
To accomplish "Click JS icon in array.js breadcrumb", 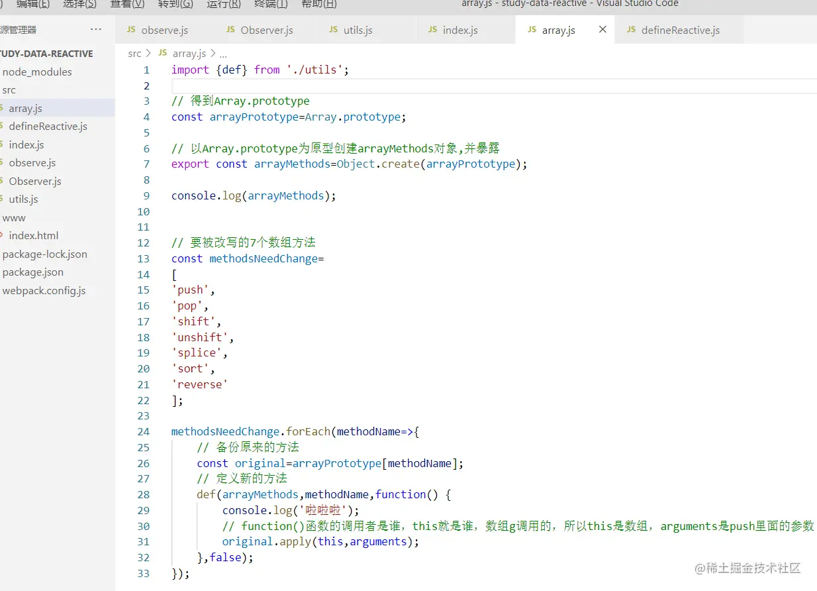I will pyautogui.click(x=163, y=53).
